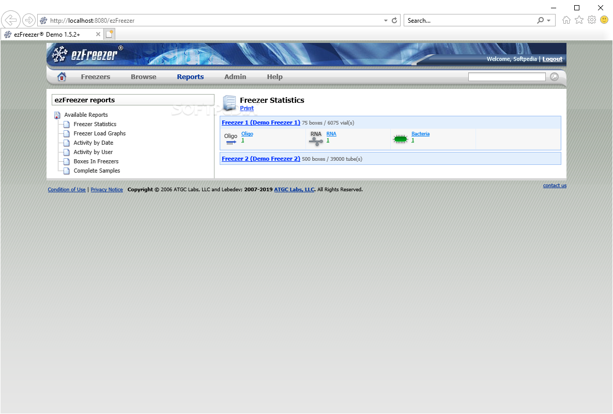Select Activity by Date report
This screenshot has height=414, width=613.
[94, 143]
